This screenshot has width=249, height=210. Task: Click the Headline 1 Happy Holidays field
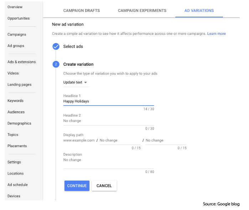click(109, 101)
